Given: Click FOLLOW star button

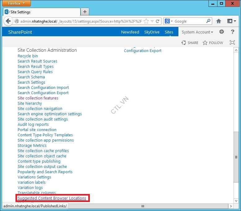Looking at the screenshot, I should coord(213,43).
